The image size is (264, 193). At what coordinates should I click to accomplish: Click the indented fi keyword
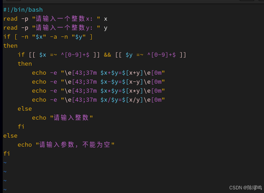[x=21, y=127]
